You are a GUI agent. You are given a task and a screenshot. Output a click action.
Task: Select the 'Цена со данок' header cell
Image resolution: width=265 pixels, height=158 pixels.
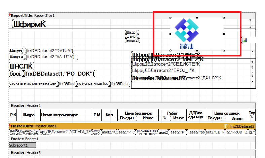click(x=227, y=113)
